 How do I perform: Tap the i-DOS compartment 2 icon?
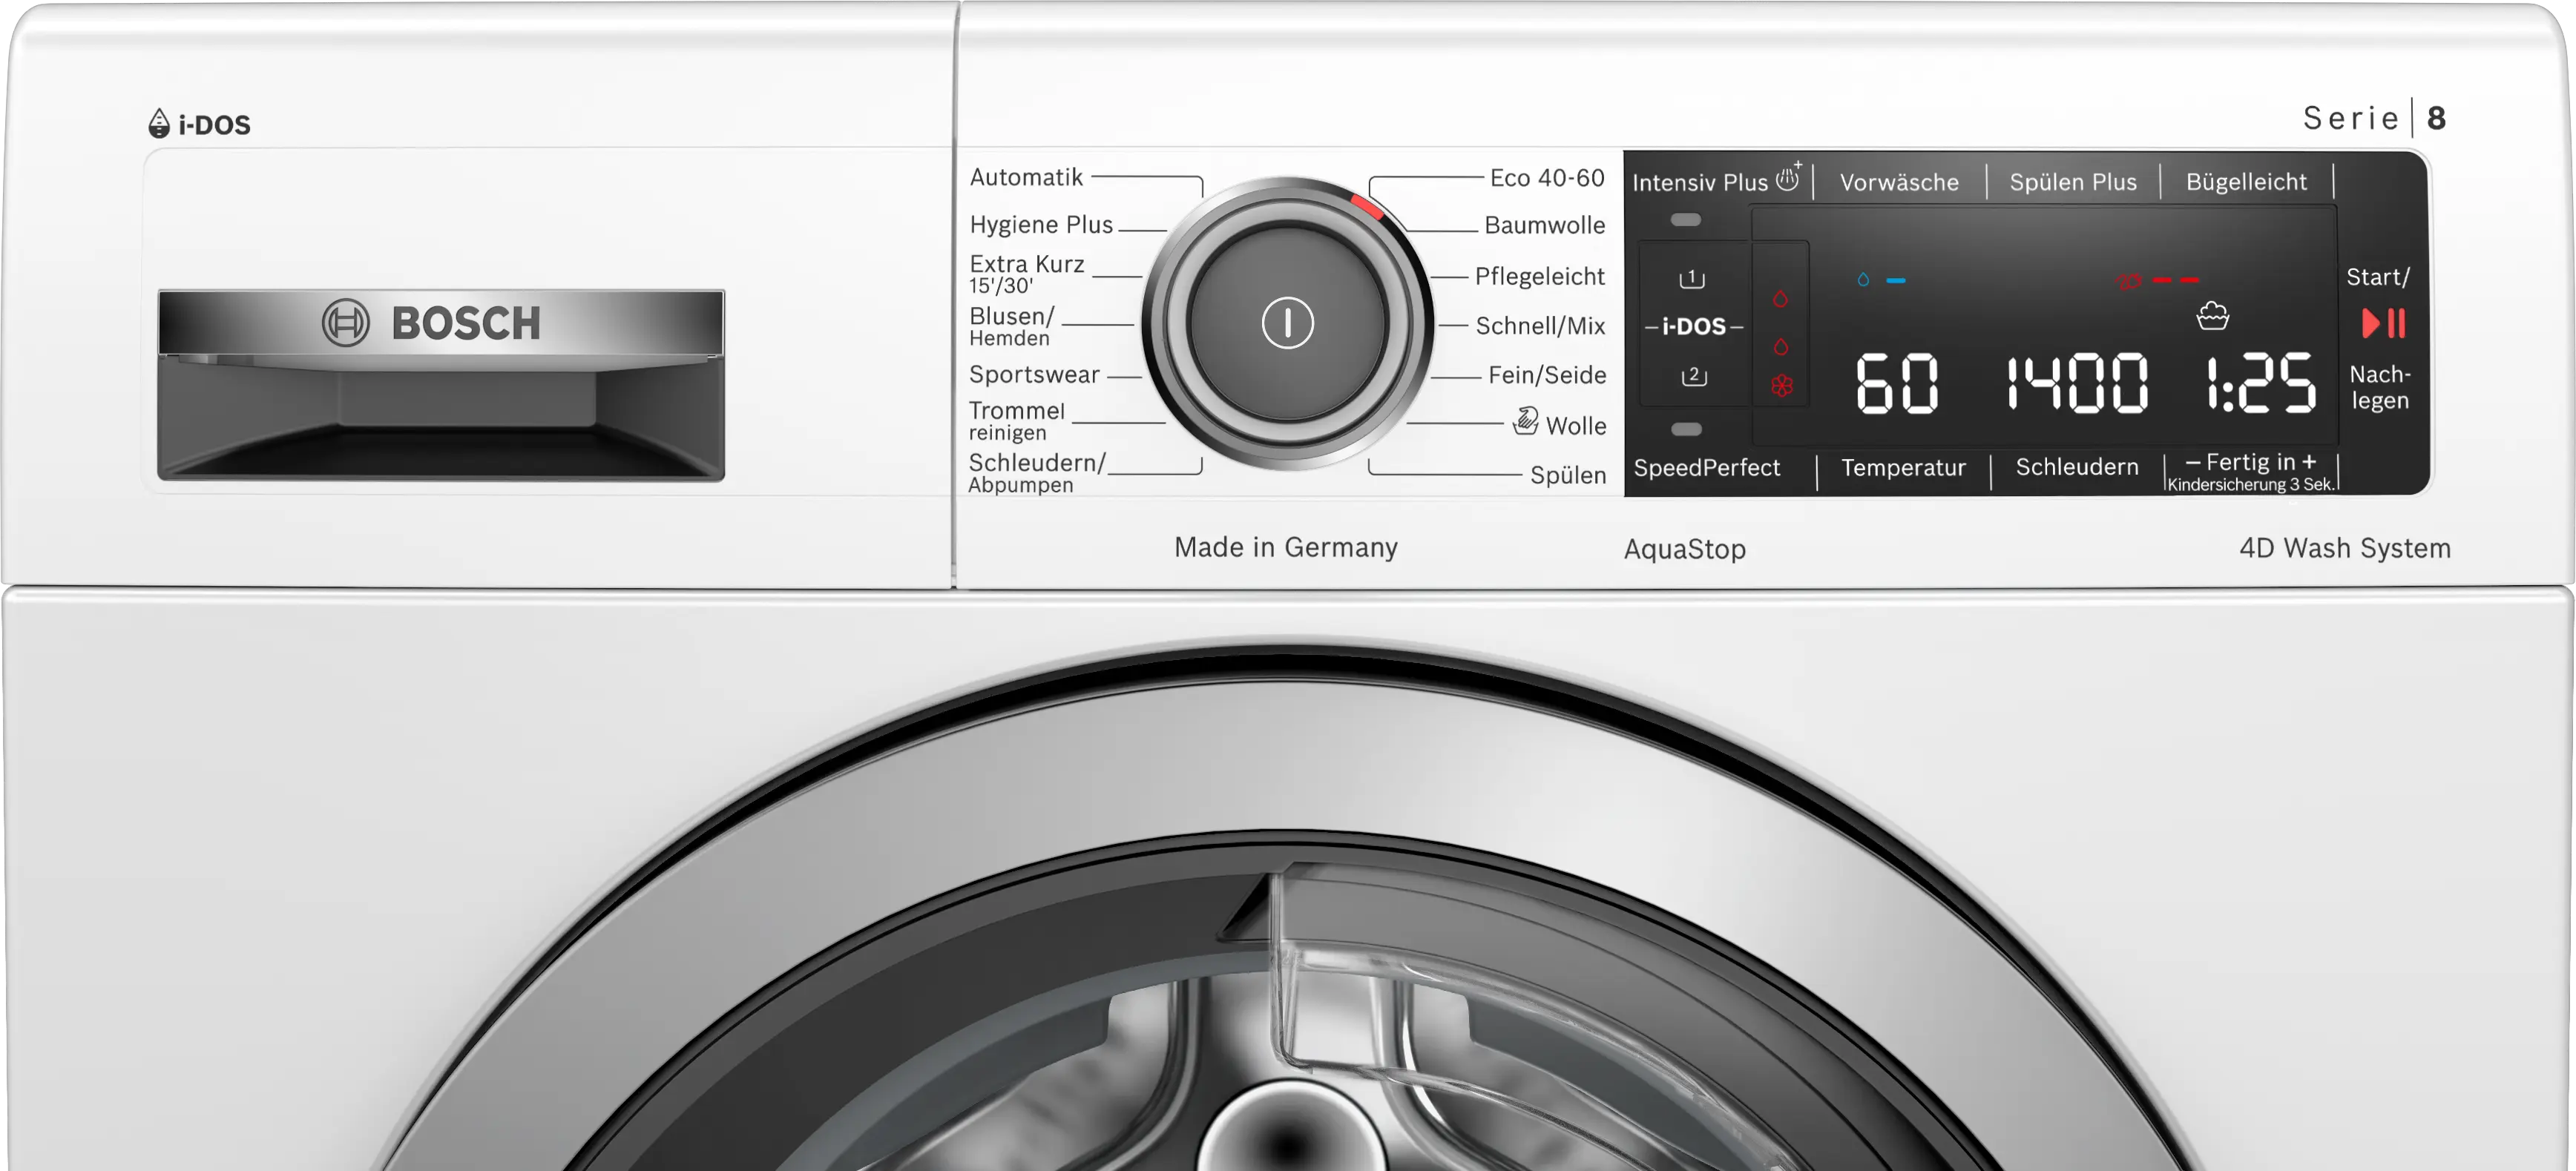point(1693,377)
